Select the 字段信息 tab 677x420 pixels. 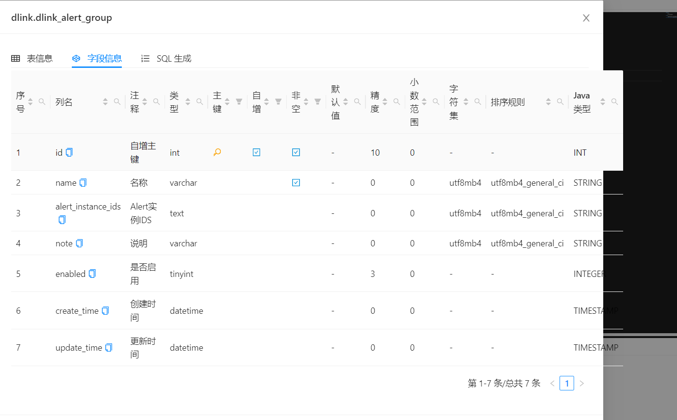click(97, 59)
